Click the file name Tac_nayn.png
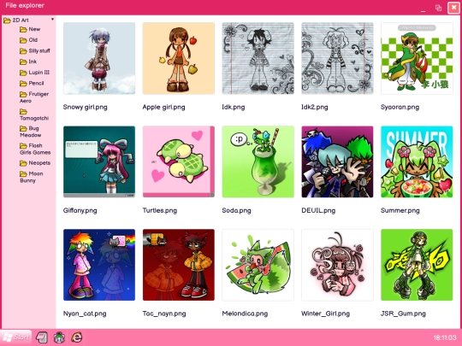The width and height of the screenshot is (462, 346). pyautogui.click(x=164, y=314)
